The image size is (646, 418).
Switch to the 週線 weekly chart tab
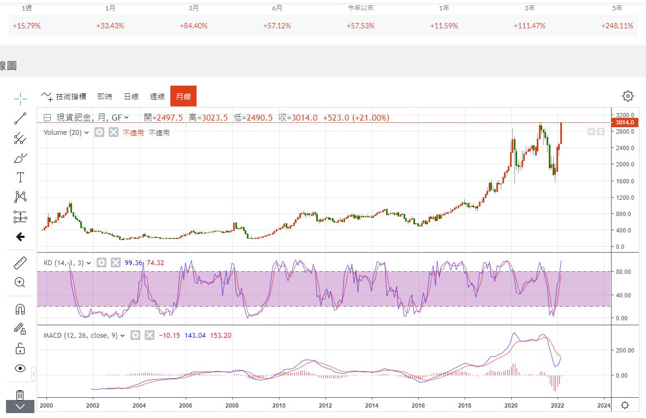157,97
